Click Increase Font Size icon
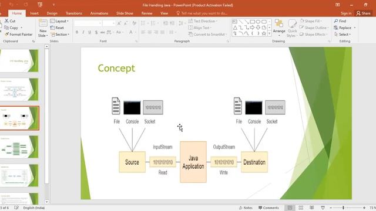The height and width of the screenshot is (211, 376). (x=119, y=23)
